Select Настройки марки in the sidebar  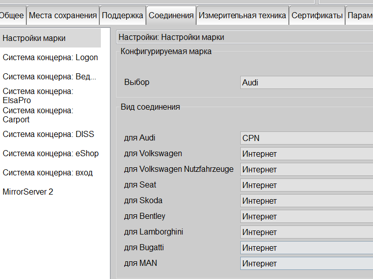pos(34,38)
